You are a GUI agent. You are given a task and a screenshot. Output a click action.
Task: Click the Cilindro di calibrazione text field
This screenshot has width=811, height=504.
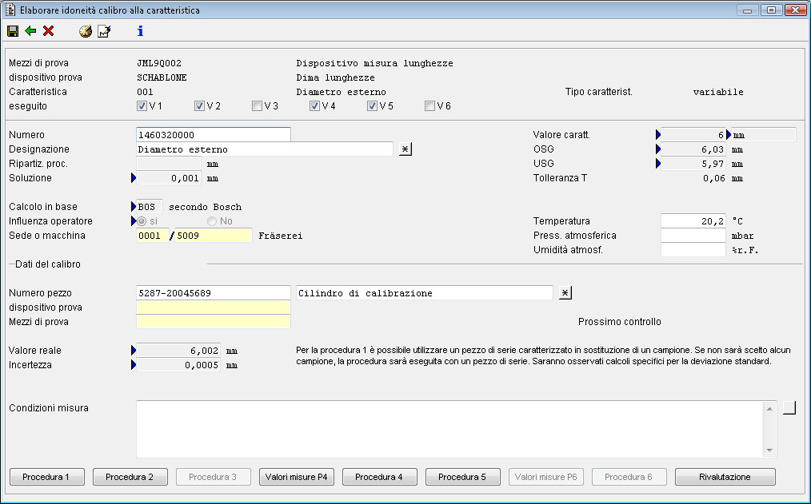tap(425, 293)
